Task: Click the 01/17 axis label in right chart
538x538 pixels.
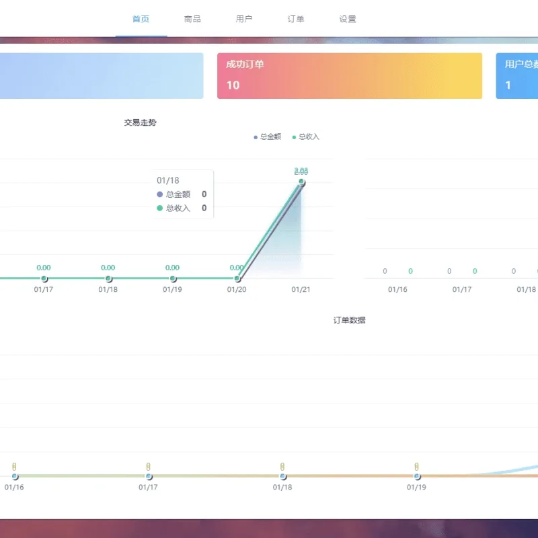Action: [x=462, y=290]
